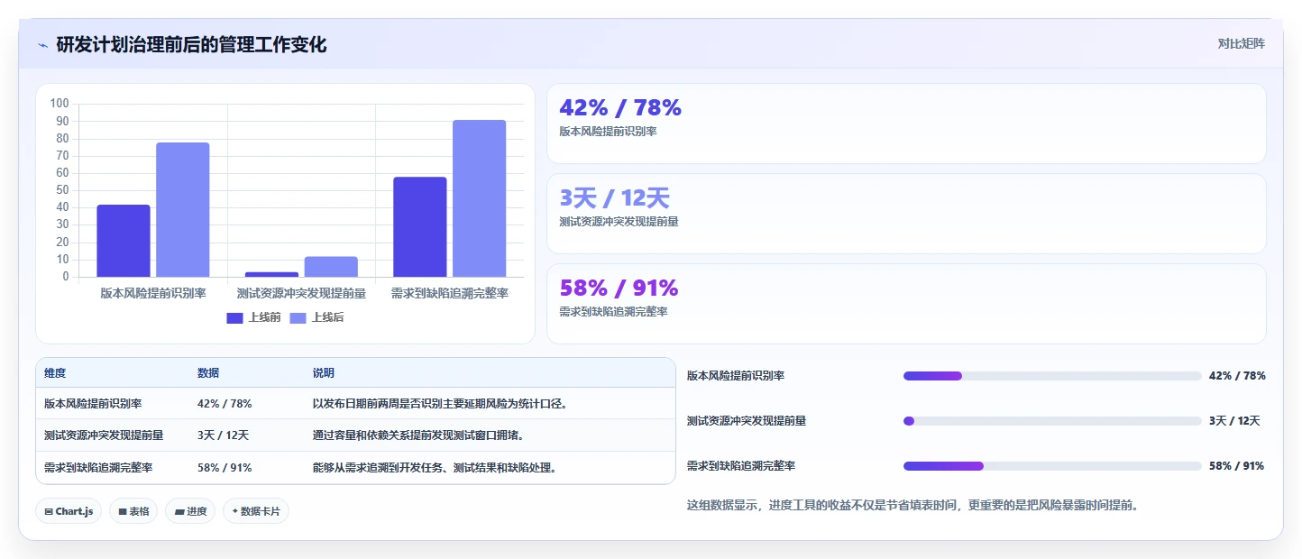Viewport: 1302px width, 559px height.
Task: Click the description starting 能够从需求追溯到
Action: tap(435, 468)
